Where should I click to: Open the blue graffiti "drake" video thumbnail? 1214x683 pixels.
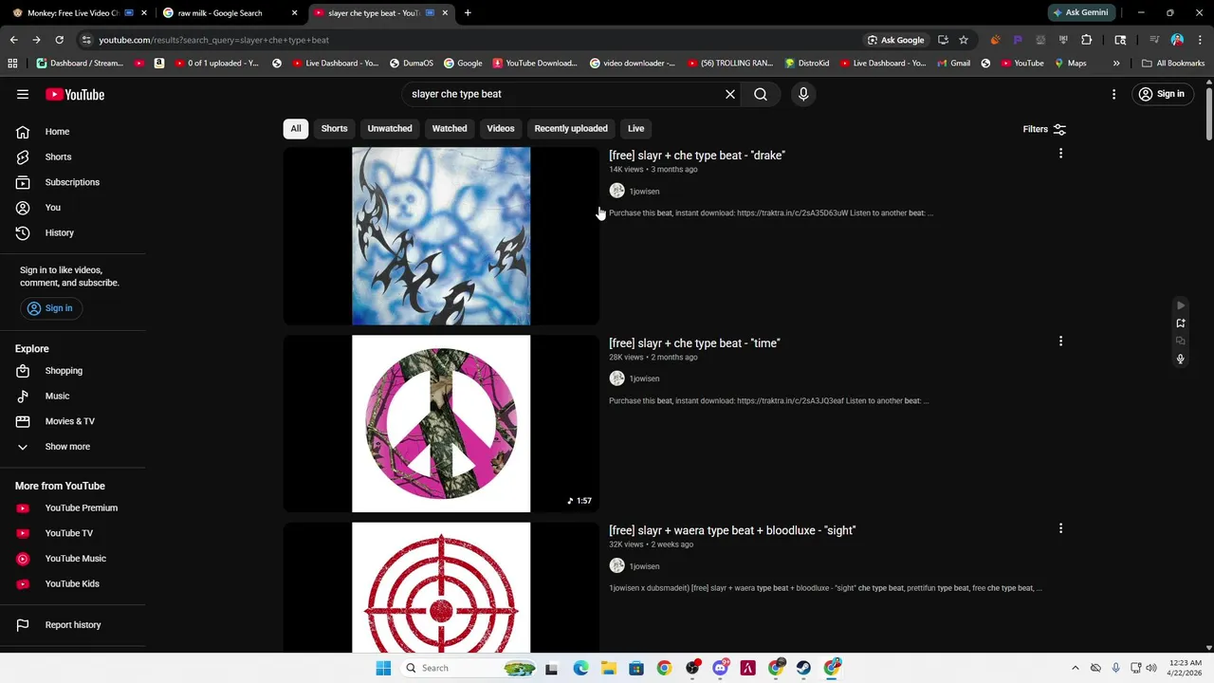(x=441, y=236)
